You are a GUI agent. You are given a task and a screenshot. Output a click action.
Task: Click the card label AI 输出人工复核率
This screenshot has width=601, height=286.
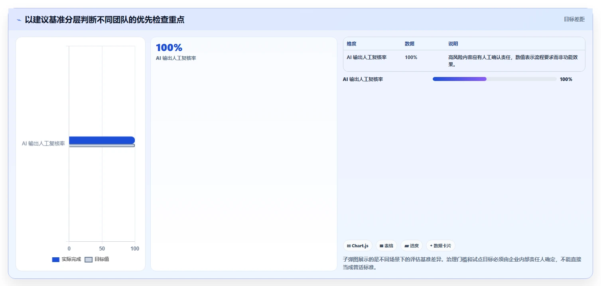176,58
